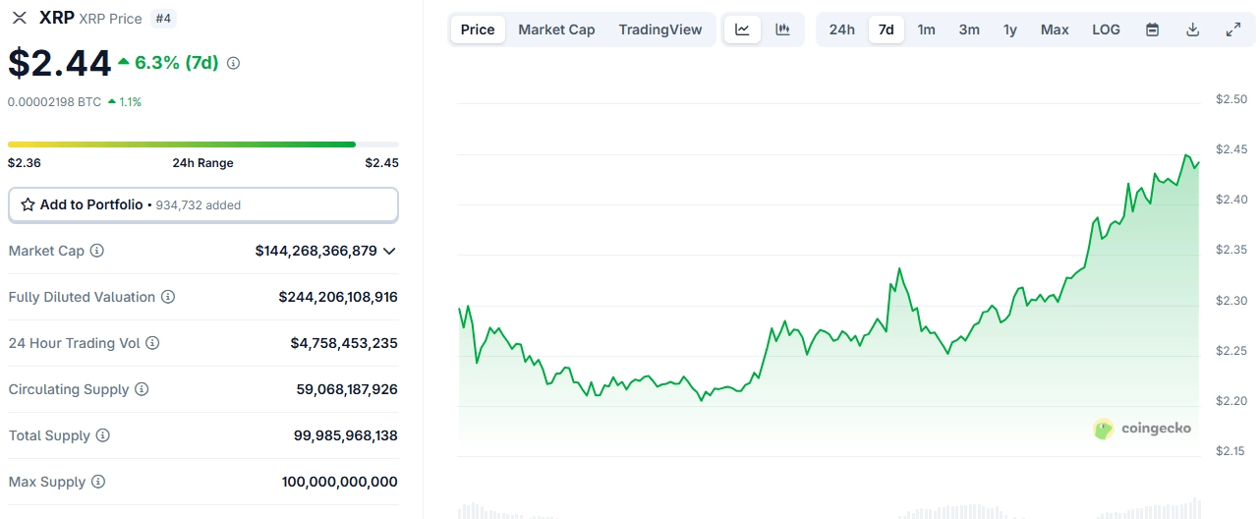1260x519 pixels.
Task: Select the 7d time range
Action: click(x=886, y=29)
